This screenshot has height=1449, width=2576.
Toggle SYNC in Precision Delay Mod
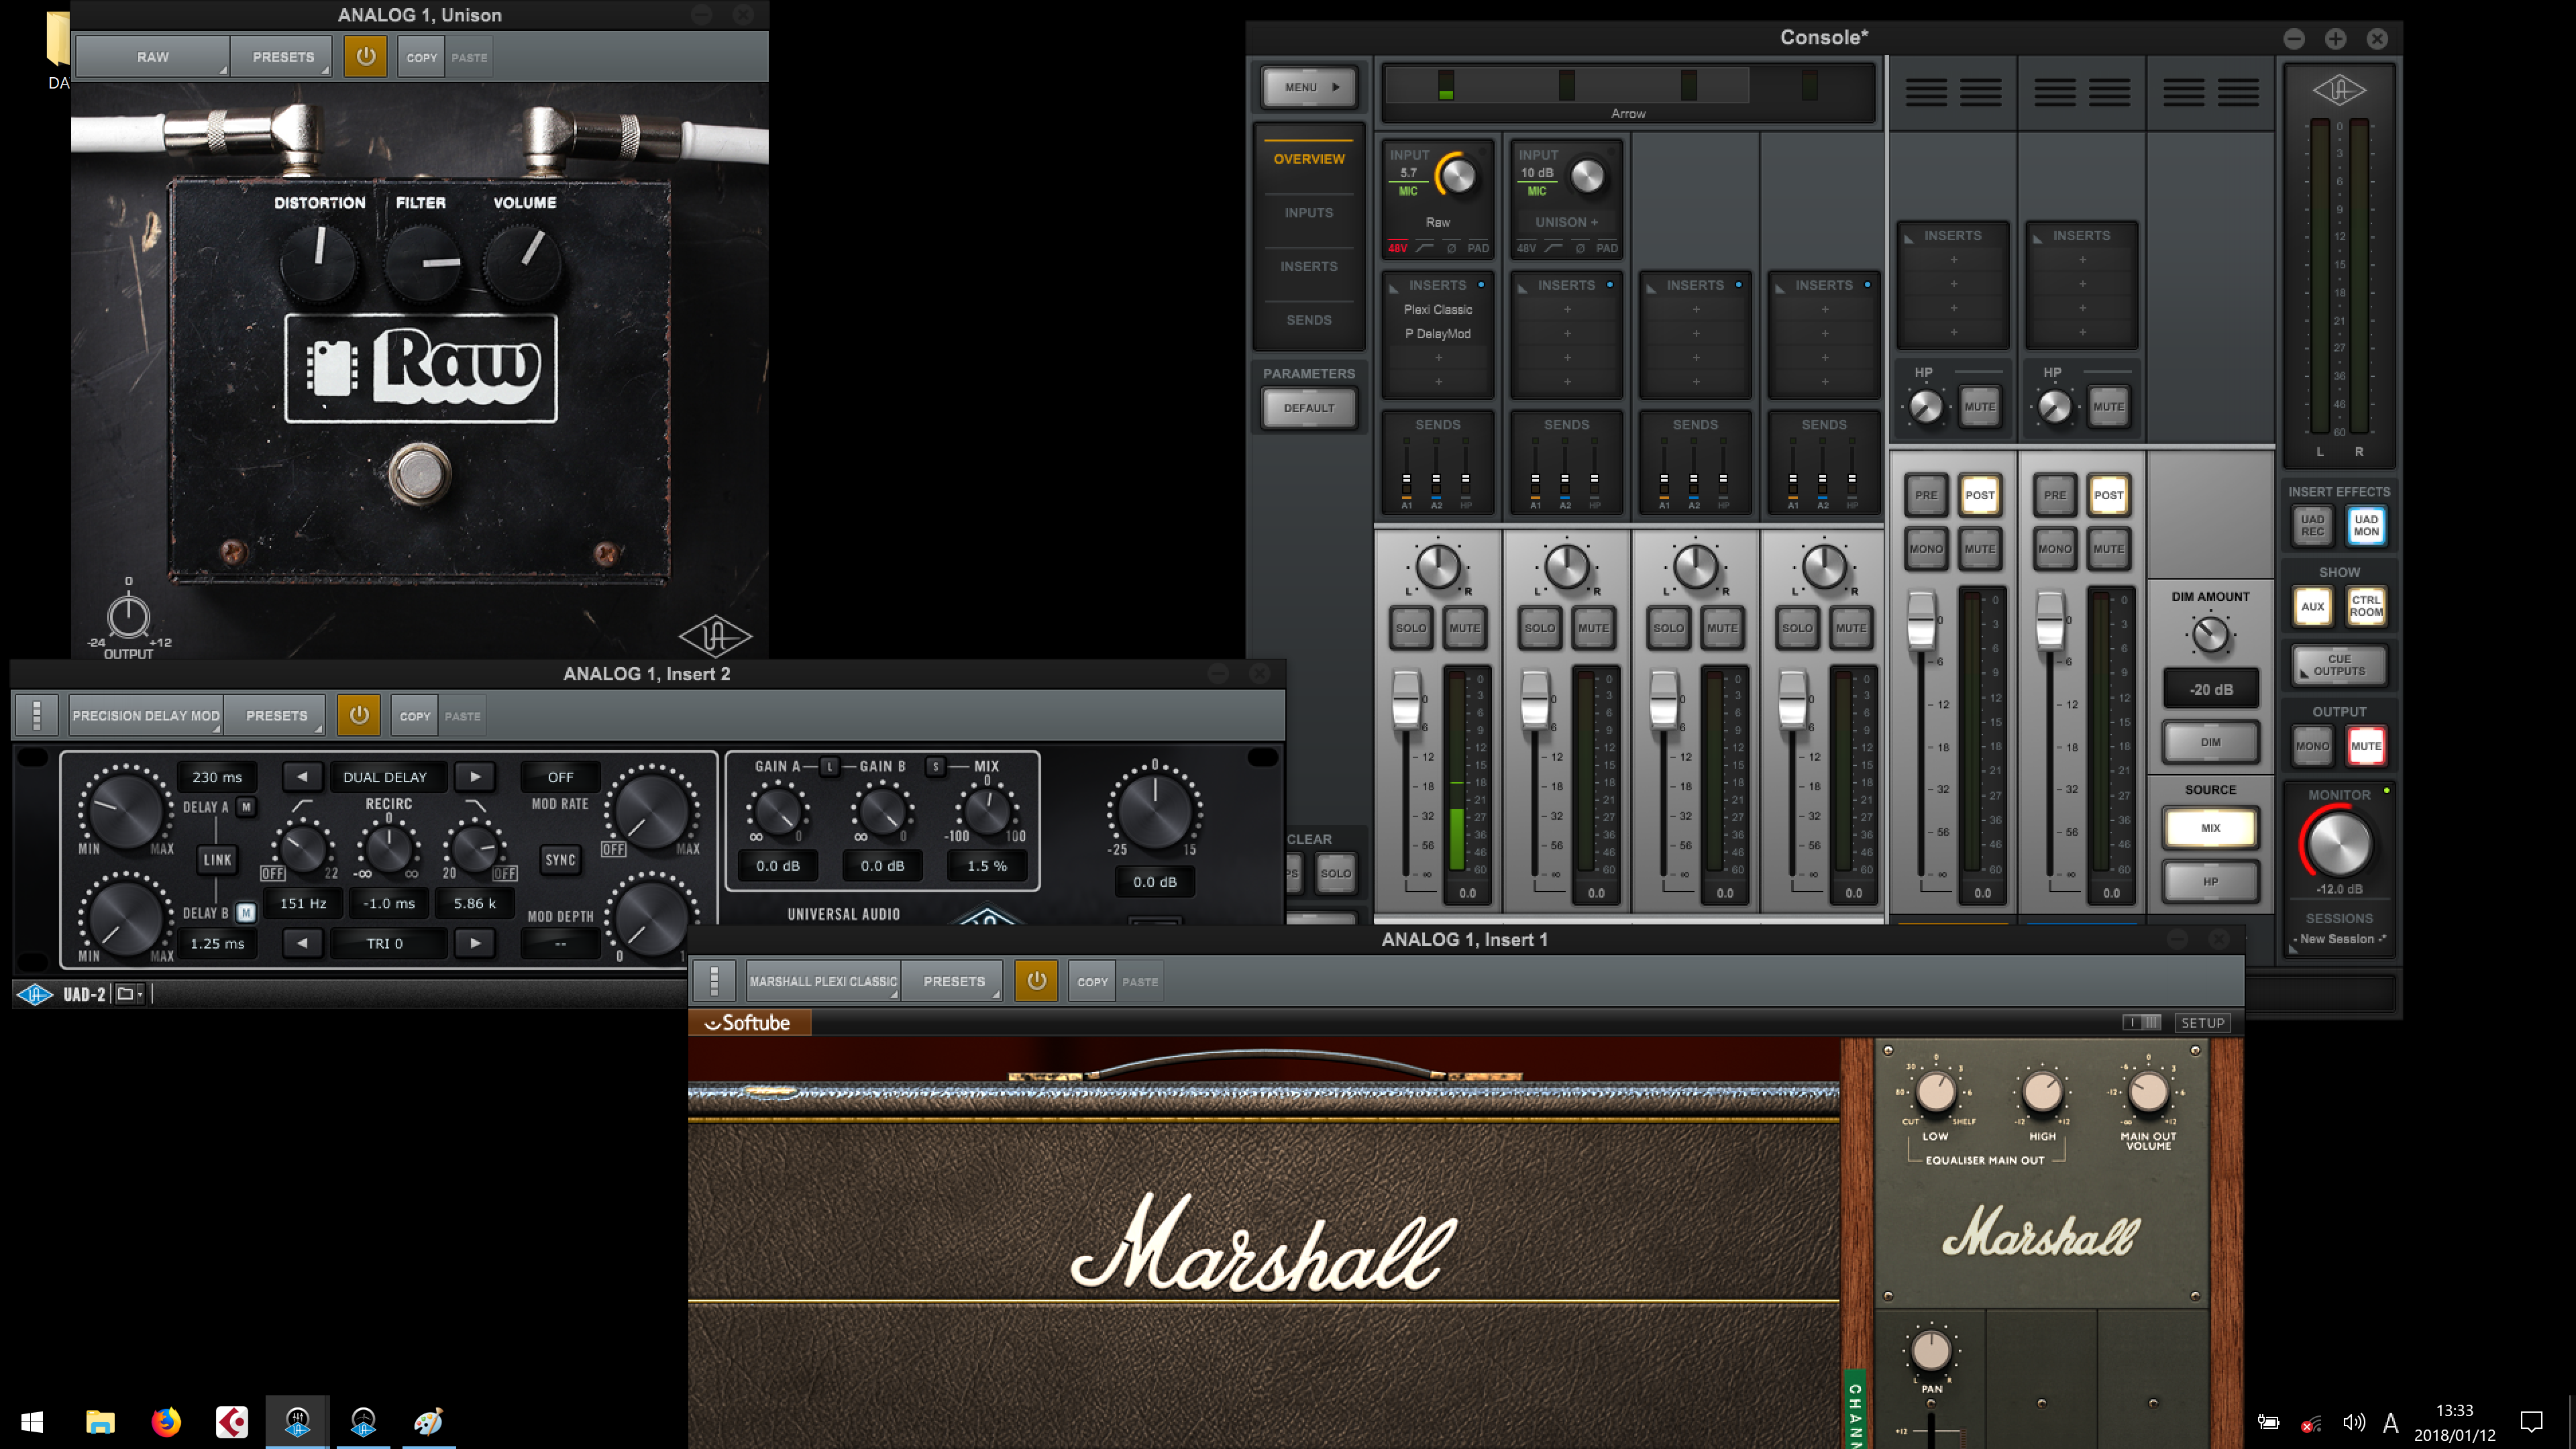(x=560, y=859)
